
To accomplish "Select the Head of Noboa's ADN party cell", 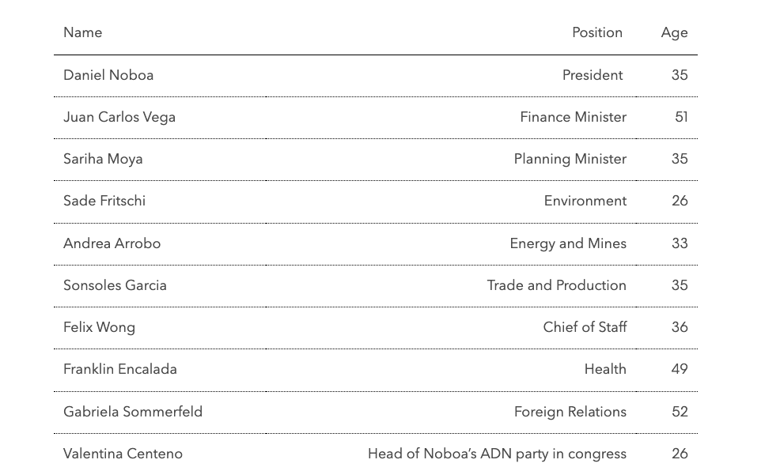I will [x=497, y=454].
